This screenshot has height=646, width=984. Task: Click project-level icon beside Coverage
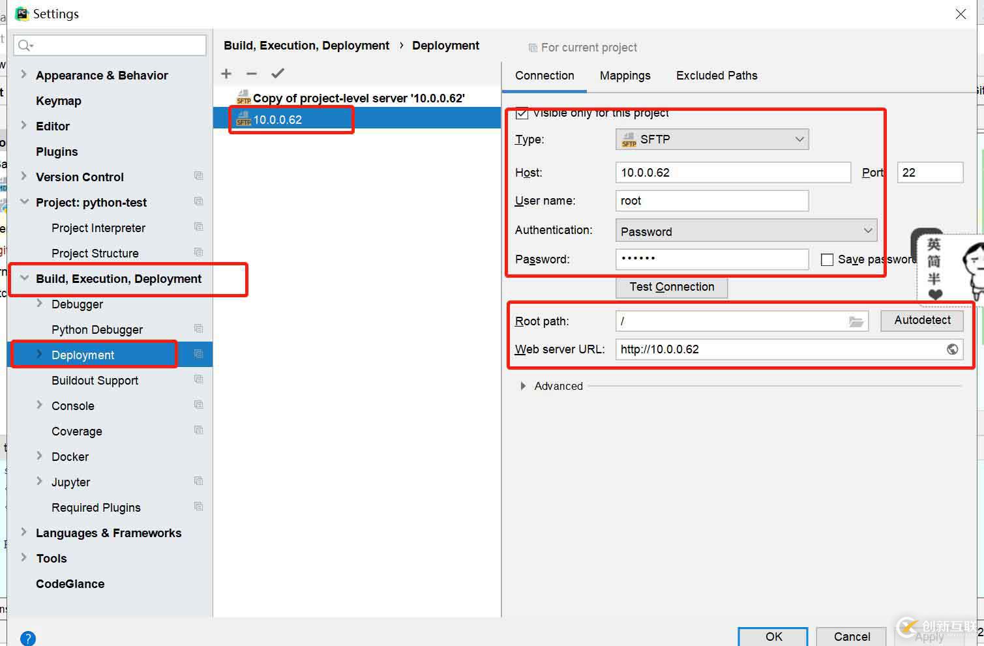click(199, 430)
